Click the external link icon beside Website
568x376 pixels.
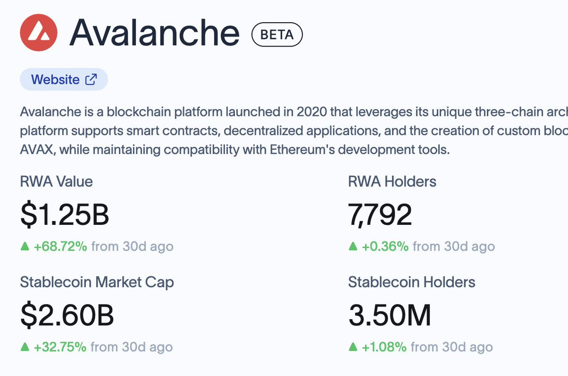coord(91,79)
